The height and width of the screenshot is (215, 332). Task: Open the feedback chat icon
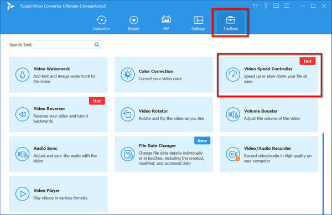point(276,6)
